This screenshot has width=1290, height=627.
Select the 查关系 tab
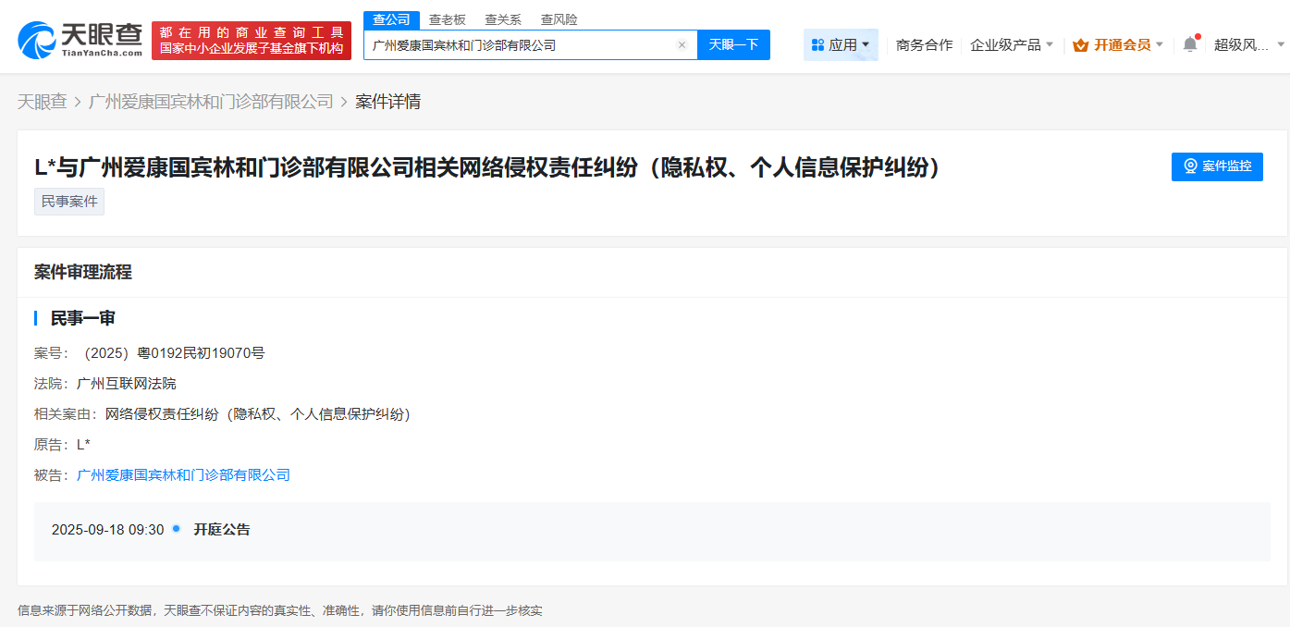pyautogui.click(x=504, y=19)
